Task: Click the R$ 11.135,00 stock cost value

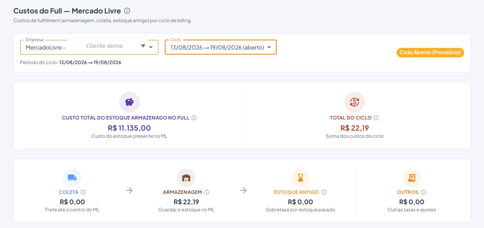Action: click(129, 128)
